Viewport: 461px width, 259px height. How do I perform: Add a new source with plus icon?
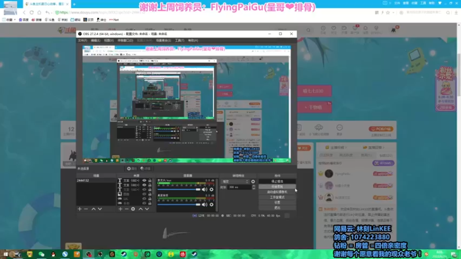click(120, 209)
